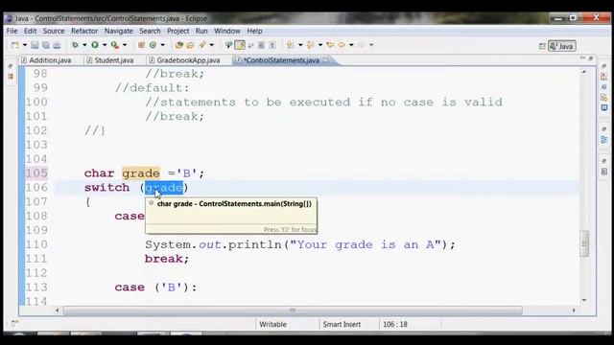Open the Debug dropdown arrow
Image resolution: width=614 pixels, height=345 pixels.
pyautogui.click(x=84, y=45)
